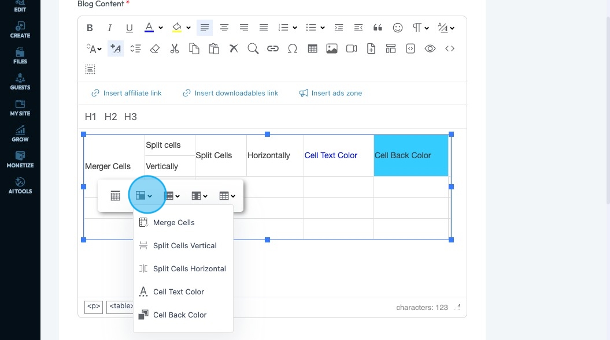Toggle bold formatting
The image size is (610, 340).
coord(90,28)
